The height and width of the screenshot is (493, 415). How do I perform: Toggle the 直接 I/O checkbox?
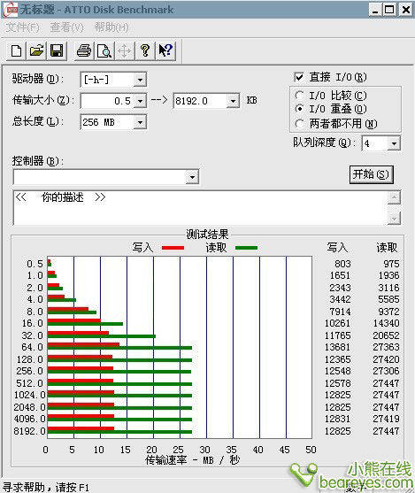click(x=299, y=77)
